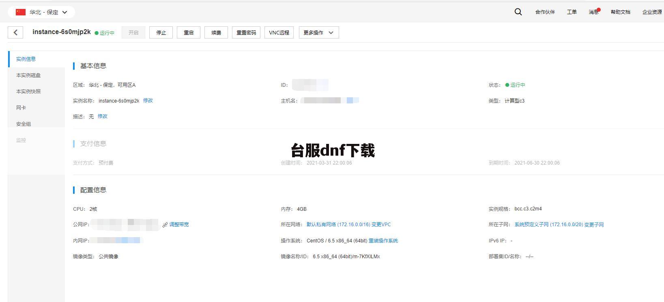Click the 默认私有网络 (172.16.0.0/16) link
Viewport: 664px width, 302px height.
pos(338,225)
